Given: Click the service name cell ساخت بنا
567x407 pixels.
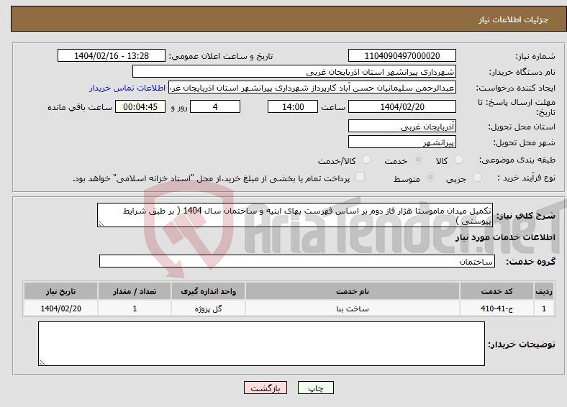Looking at the screenshot, I should point(353,308).
